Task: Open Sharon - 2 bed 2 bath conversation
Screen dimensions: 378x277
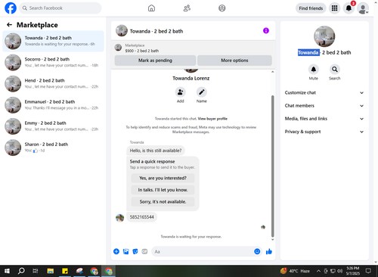Action: [53, 148]
